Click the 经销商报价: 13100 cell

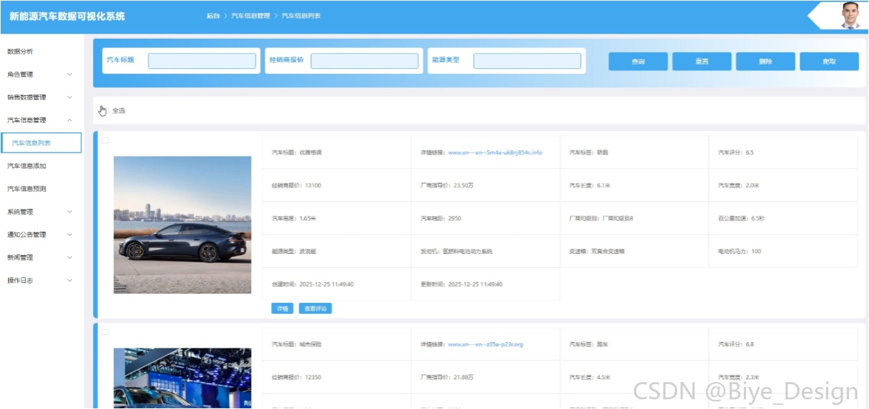(336, 186)
